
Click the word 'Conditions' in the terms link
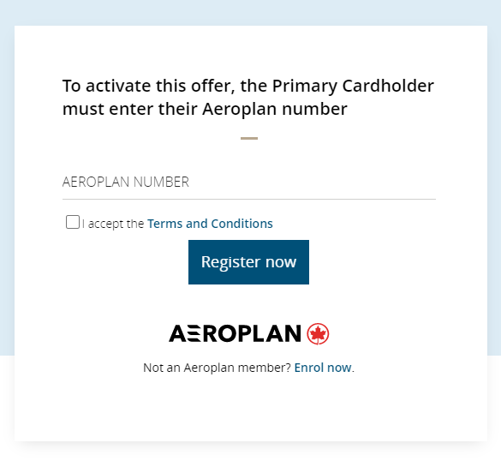242,224
